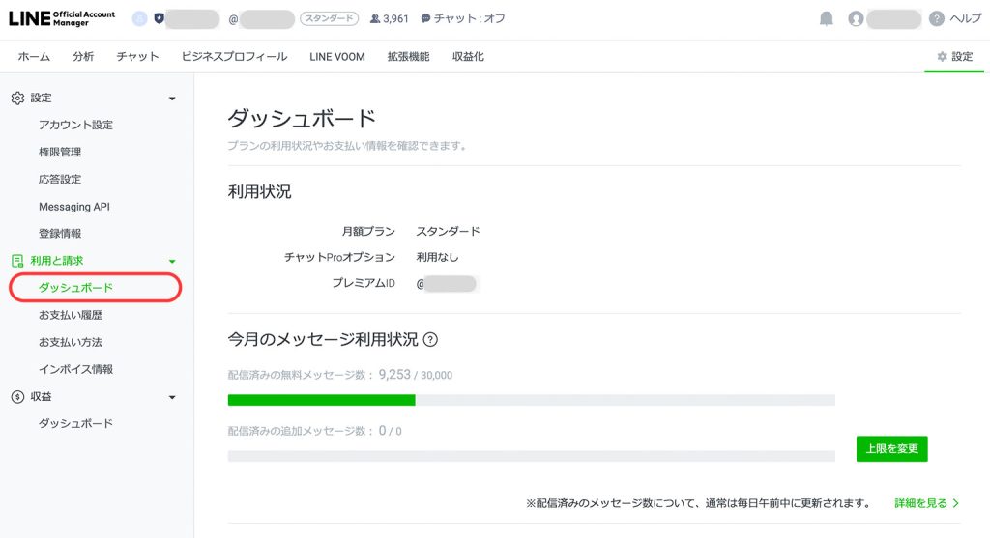Screen dimensions: 990x538
Task: Collapse the 収益 sidebar section
Action: tap(172, 397)
